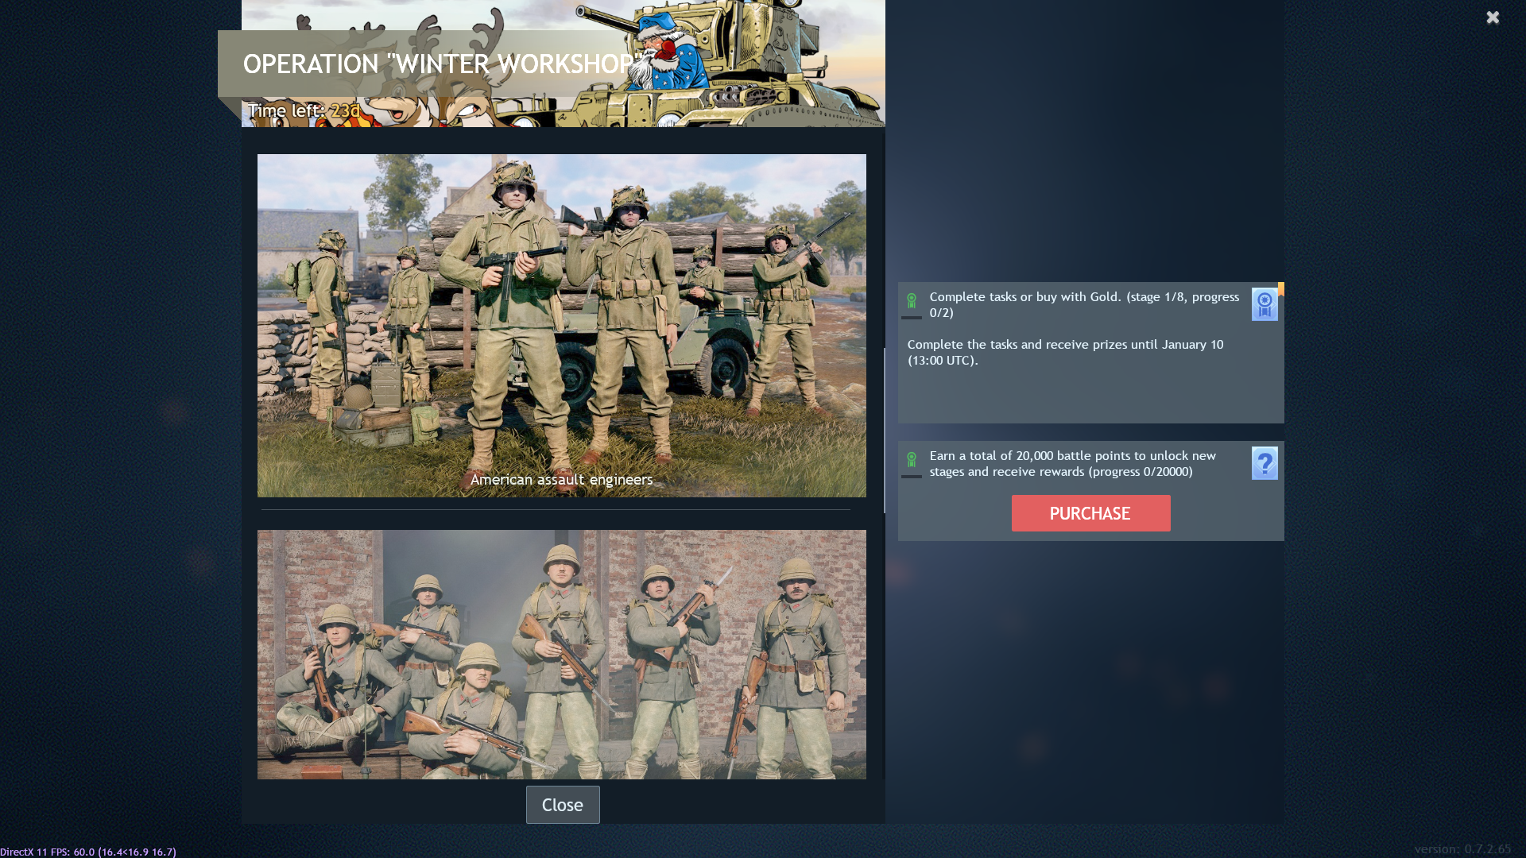The height and width of the screenshot is (858, 1526).
Task: Click the 'American assault engineers' caption
Action: pyautogui.click(x=561, y=479)
